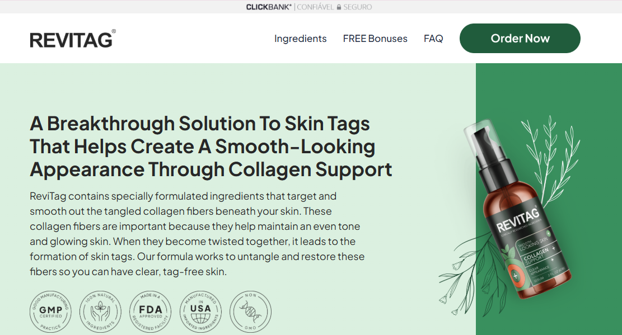This screenshot has width=622, height=335.
Task: Click the ReviTag description paragraph
Action: click(197, 234)
